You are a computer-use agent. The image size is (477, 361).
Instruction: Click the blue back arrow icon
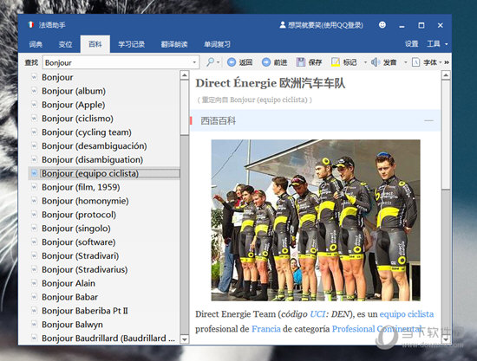click(232, 62)
